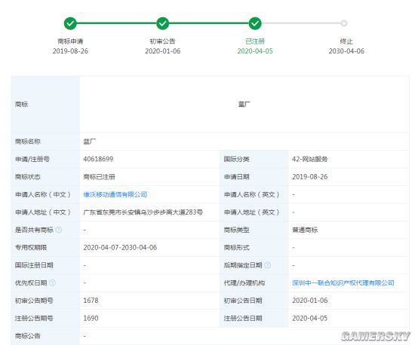Click the 商标申请 step label
The width and height of the screenshot is (415, 345).
click(70, 41)
